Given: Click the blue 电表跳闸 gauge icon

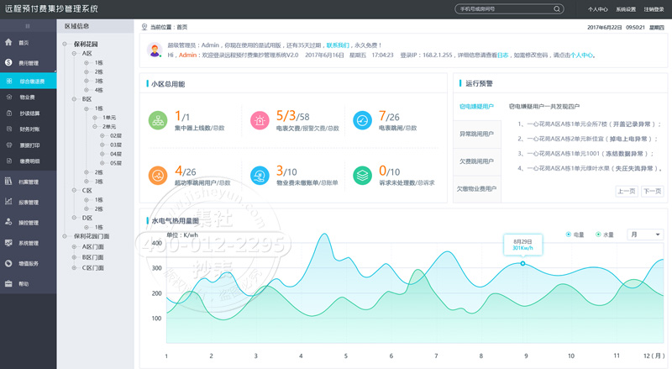Looking at the screenshot, I should pyautogui.click(x=362, y=121).
